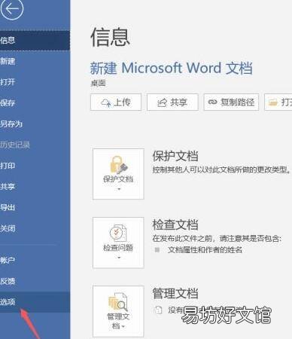This screenshot has height=339, width=292.
Task: Click the 保护文档 heading
Action: [175, 156]
